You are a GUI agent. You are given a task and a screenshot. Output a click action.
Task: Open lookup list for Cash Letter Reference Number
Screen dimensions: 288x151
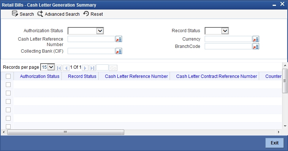click(x=119, y=39)
